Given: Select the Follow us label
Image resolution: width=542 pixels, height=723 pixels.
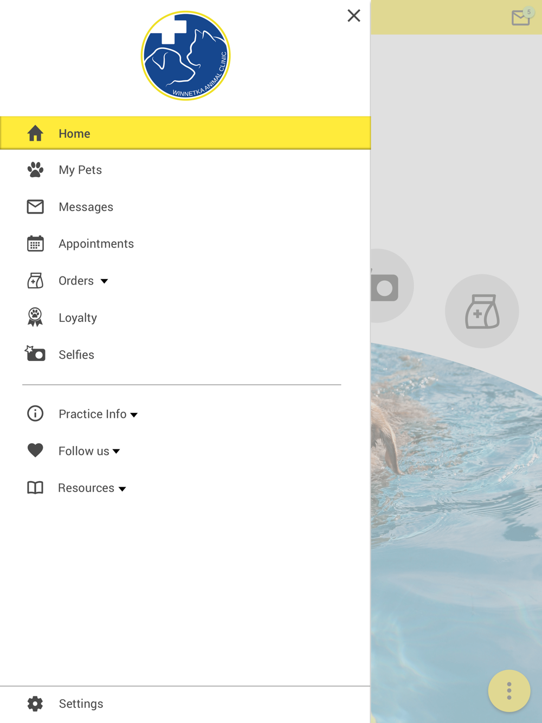Looking at the screenshot, I should 83,451.
